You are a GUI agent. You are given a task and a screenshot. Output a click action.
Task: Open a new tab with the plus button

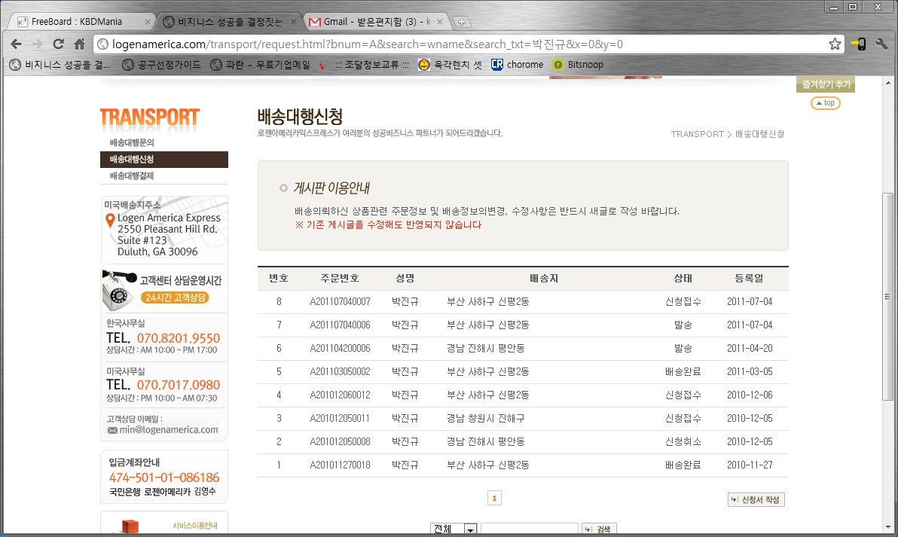pos(462,23)
